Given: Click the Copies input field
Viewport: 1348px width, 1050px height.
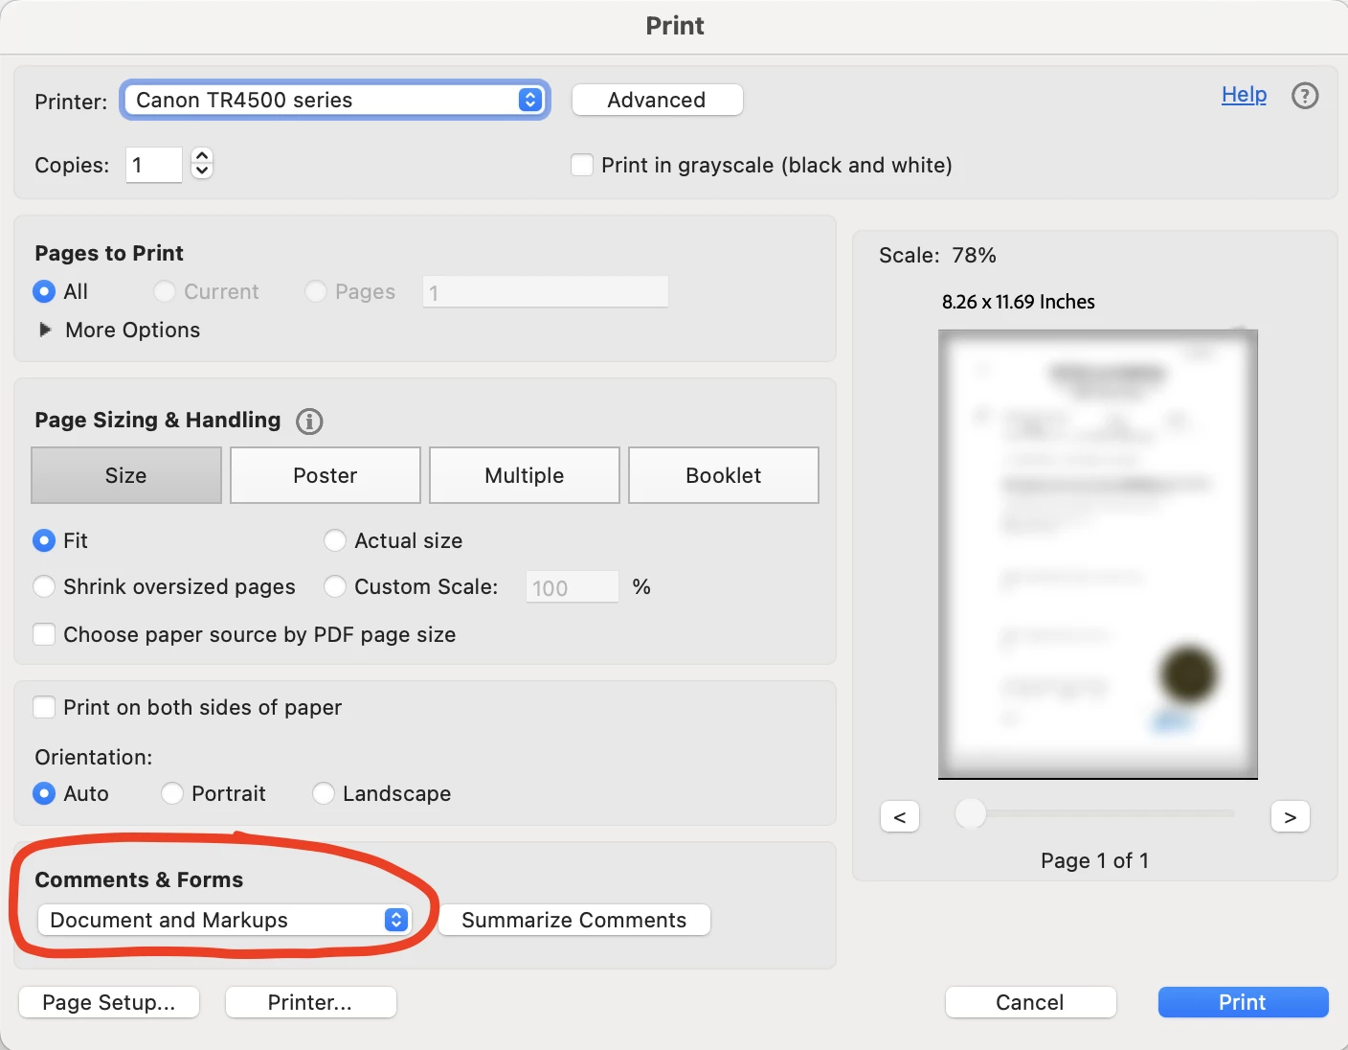Looking at the screenshot, I should pos(154,165).
